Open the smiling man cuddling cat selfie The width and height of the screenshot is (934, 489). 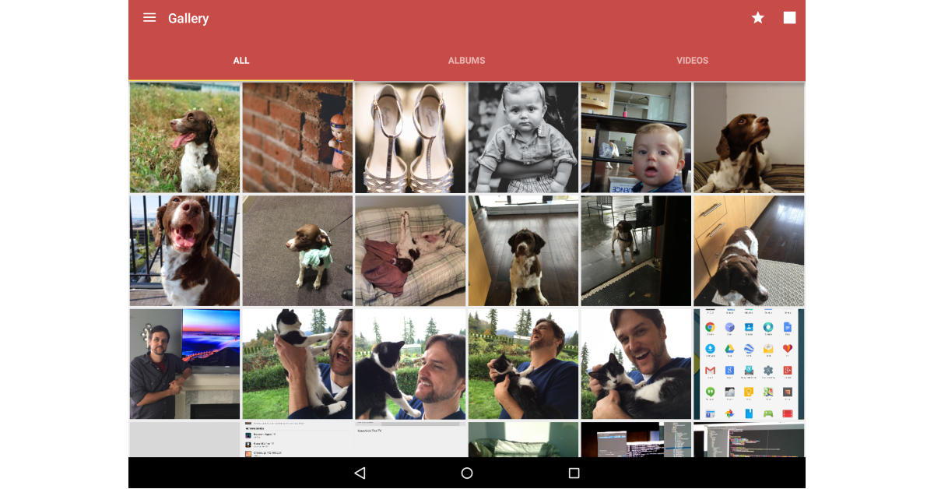pyautogui.click(x=636, y=364)
